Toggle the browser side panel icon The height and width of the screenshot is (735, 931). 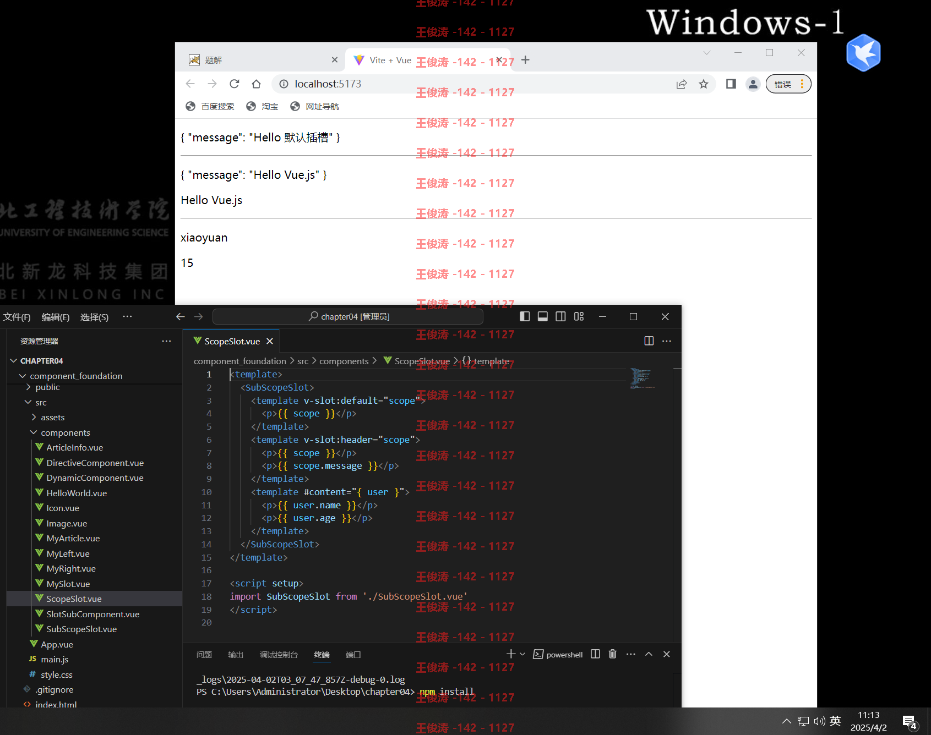click(x=731, y=84)
